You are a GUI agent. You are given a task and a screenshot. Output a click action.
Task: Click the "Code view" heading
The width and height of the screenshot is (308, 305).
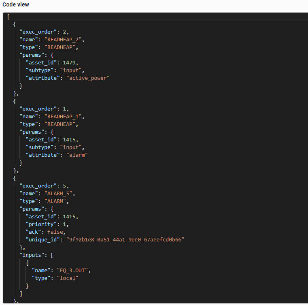(x=16, y=4)
